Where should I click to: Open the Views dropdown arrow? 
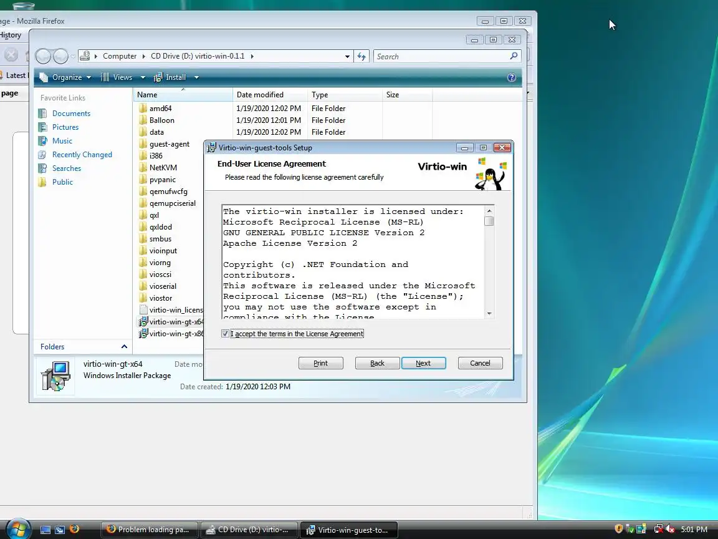tap(143, 77)
